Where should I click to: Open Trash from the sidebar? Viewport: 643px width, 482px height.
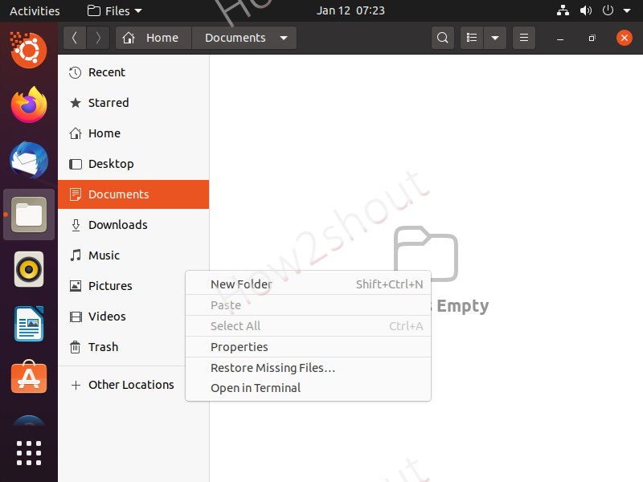coord(103,347)
